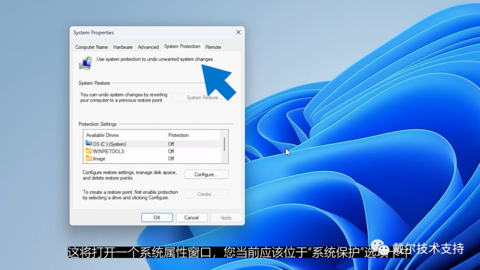
Task: Click the WINRETOOLS folder icon
Action: (89, 151)
